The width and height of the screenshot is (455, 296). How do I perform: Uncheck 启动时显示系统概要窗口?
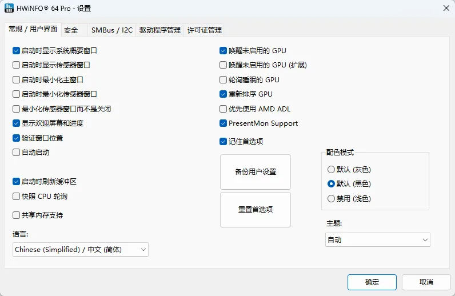click(x=16, y=50)
